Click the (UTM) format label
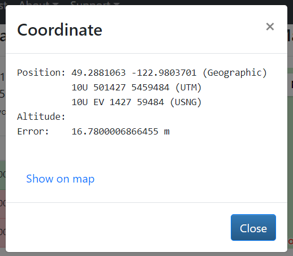This screenshot has width=293, height=256. coord(188,88)
